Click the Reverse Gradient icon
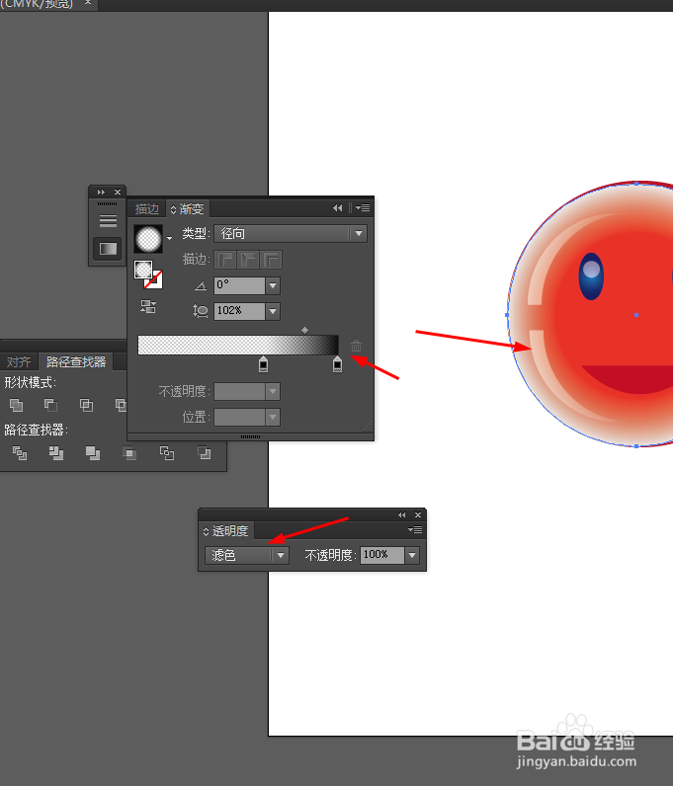 pos(148,306)
